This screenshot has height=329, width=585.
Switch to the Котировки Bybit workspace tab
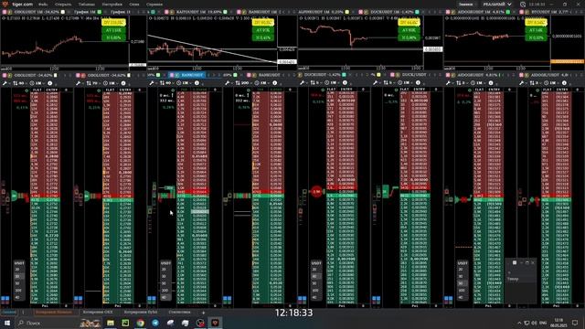point(141,312)
